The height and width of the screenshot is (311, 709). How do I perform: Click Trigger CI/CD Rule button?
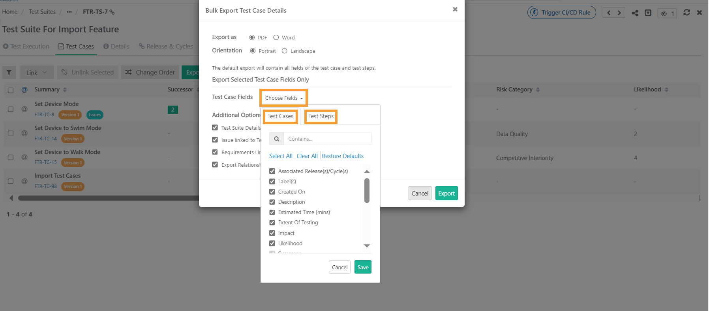point(561,13)
